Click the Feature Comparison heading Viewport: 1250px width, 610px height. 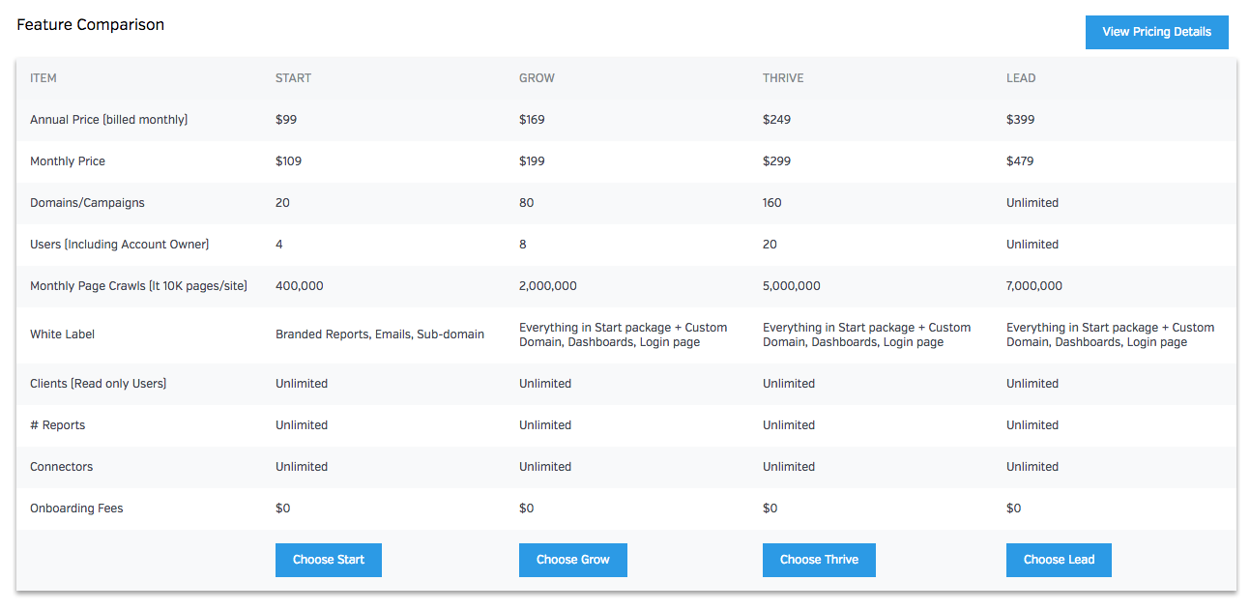click(x=90, y=25)
